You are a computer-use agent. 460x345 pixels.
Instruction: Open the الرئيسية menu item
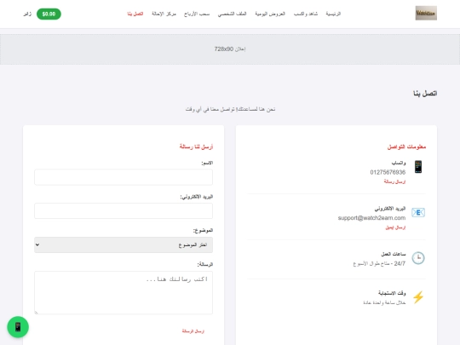click(333, 14)
